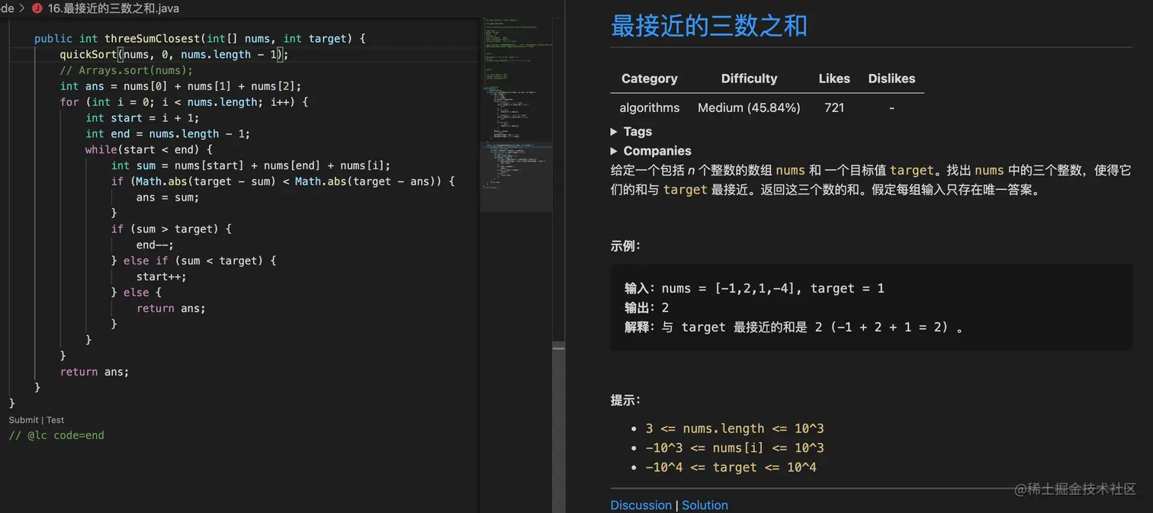Click the inner return ans; line
The width and height of the screenshot is (1153, 513).
[x=171, y=308]
